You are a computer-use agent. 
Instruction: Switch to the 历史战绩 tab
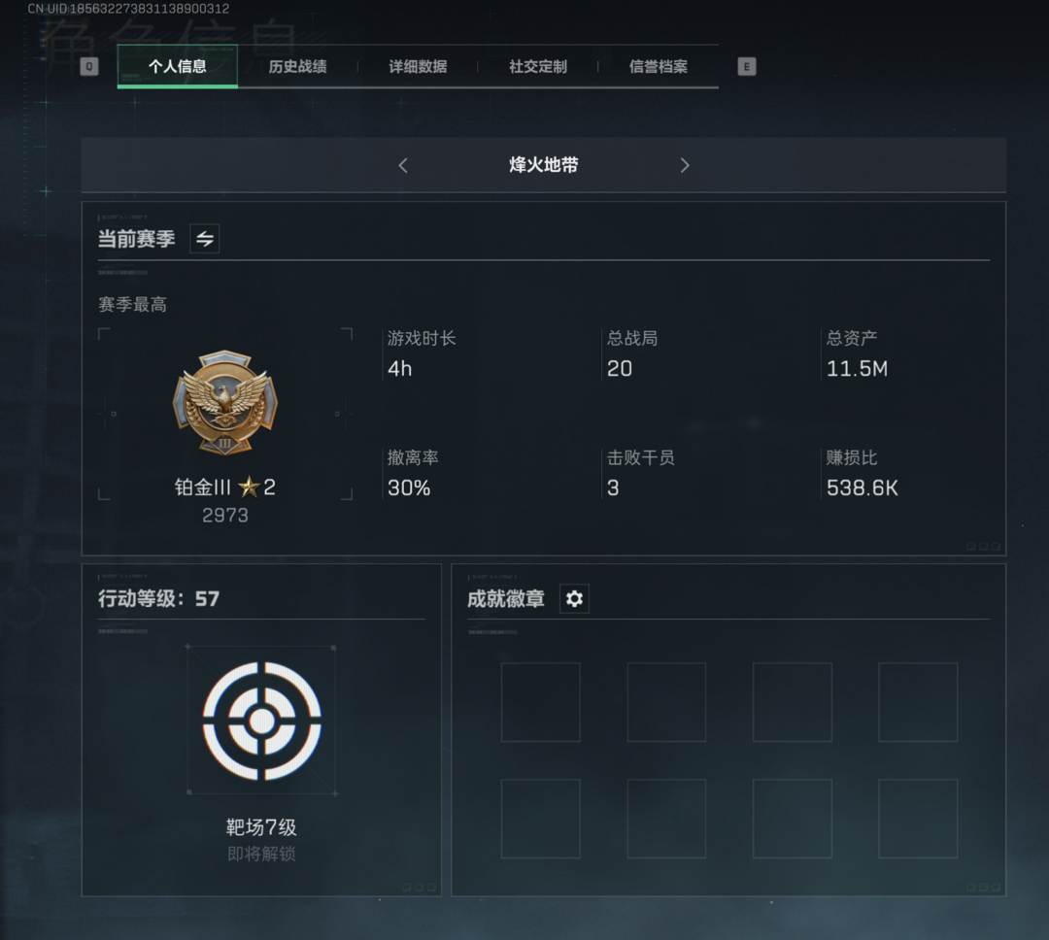pyautogui.click(x=298, y=66)
